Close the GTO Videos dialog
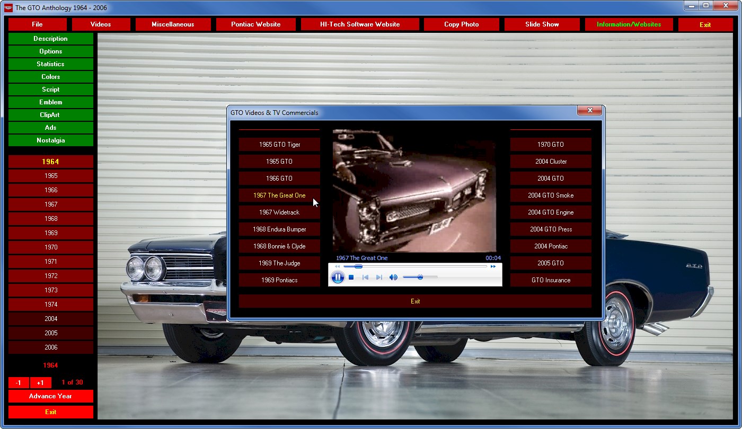This screenshot has height=429, width=742. coord(589,111)
